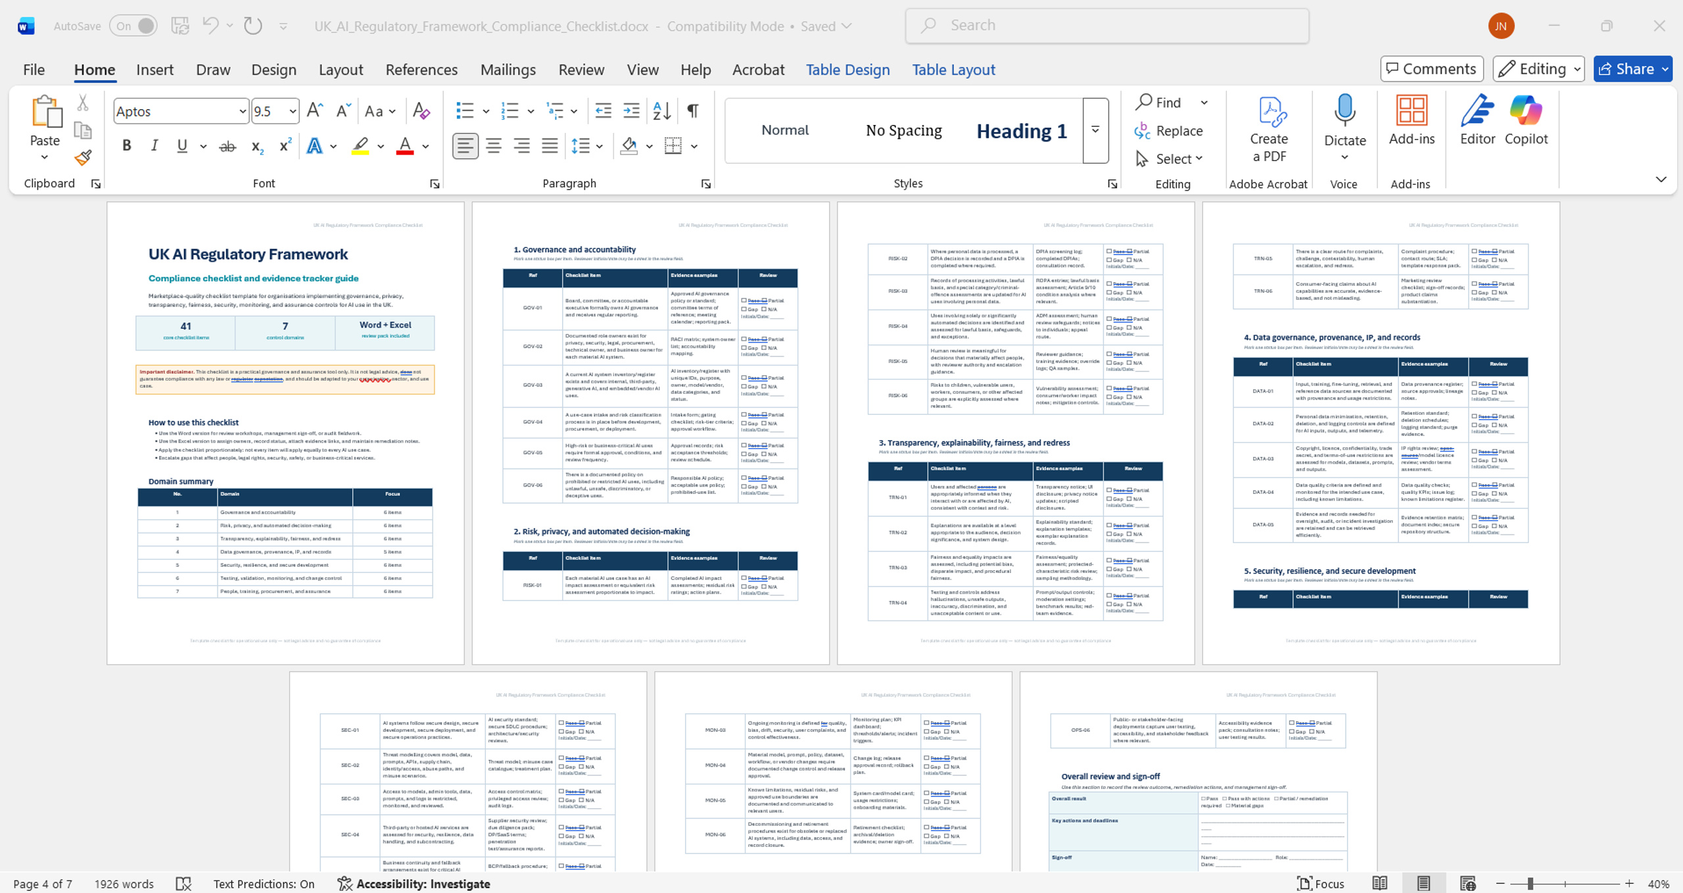
Task: Apply Bold formatting
Action: pyautogui.click(x=126, y=146)
